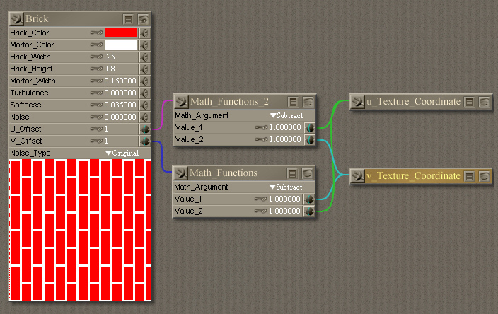This screenshot has height=314, width=498.
Task: Click the V_Offset connected input plug
Action: 145,141
